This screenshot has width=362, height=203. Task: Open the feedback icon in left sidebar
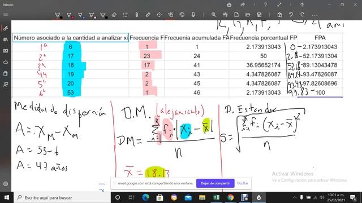6,85
